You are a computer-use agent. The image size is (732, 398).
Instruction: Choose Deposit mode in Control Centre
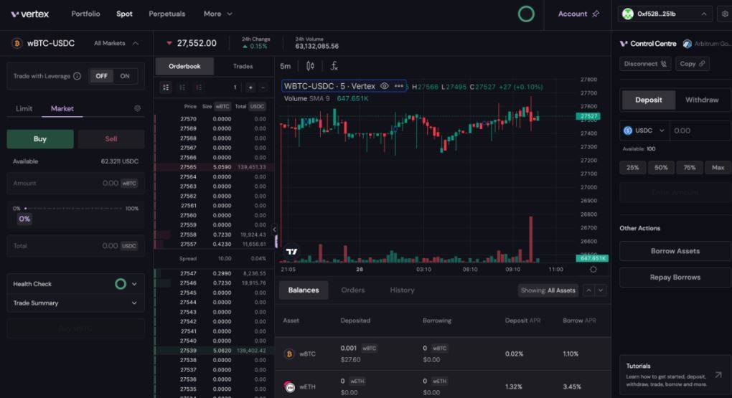tap(649, 100)
